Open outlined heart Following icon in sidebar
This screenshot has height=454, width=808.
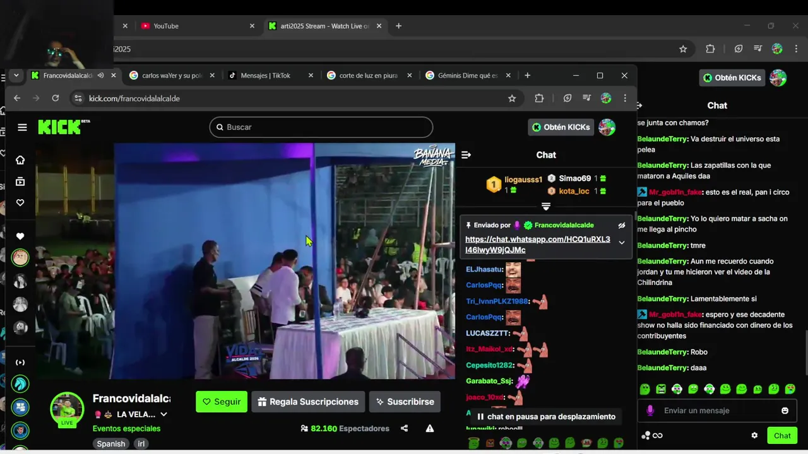pyautogui.click(x=20, y=202)
